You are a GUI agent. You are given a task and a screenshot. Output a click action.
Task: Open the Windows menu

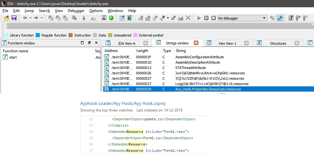coord(115,11)
